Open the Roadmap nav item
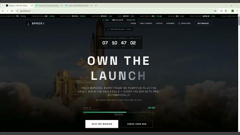 tap(170, 23)
